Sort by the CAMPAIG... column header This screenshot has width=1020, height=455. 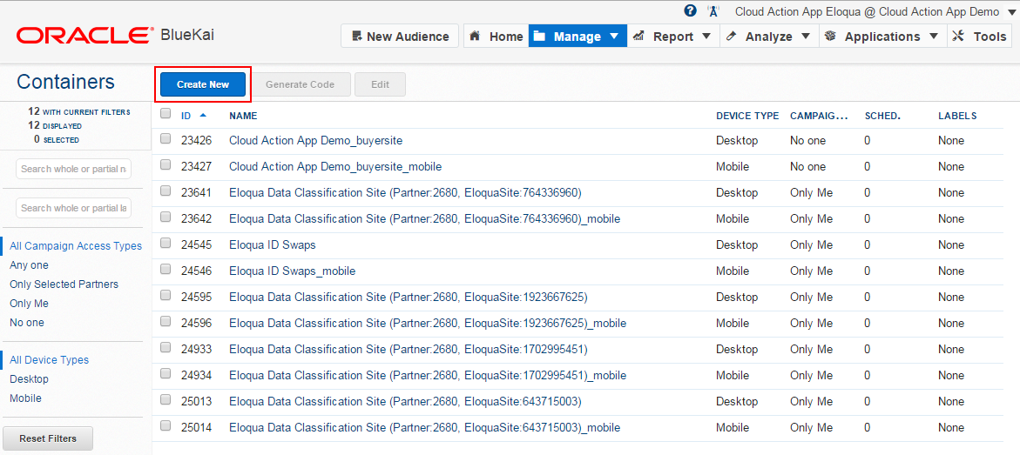pyautogui.click(x=819, y=116)
